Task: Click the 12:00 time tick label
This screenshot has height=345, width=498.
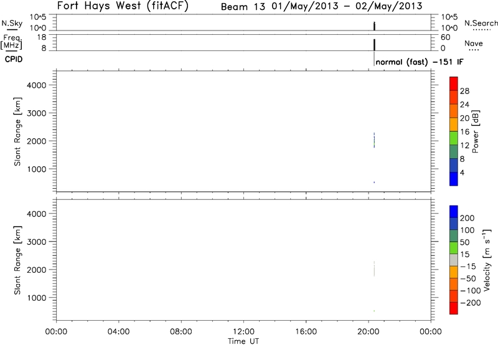Action: (x=243, y=331)
